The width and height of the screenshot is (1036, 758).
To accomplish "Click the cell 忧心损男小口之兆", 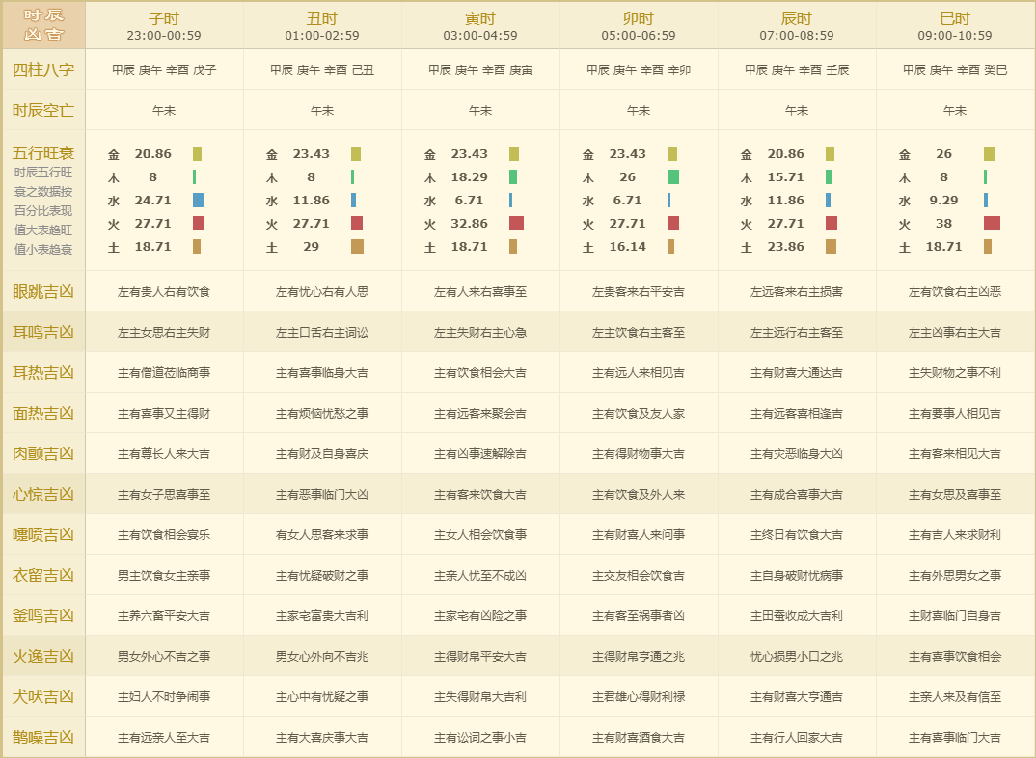I will click(x=797, y=657).
